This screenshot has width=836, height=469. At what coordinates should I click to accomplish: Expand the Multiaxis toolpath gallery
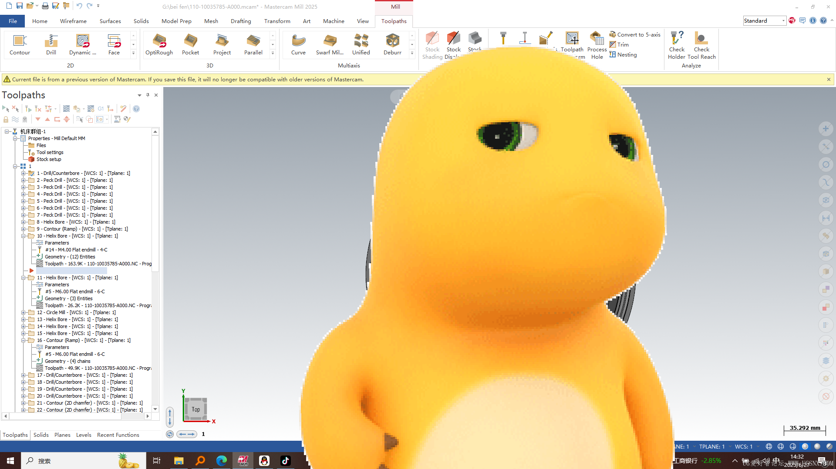tap(412, 53)
